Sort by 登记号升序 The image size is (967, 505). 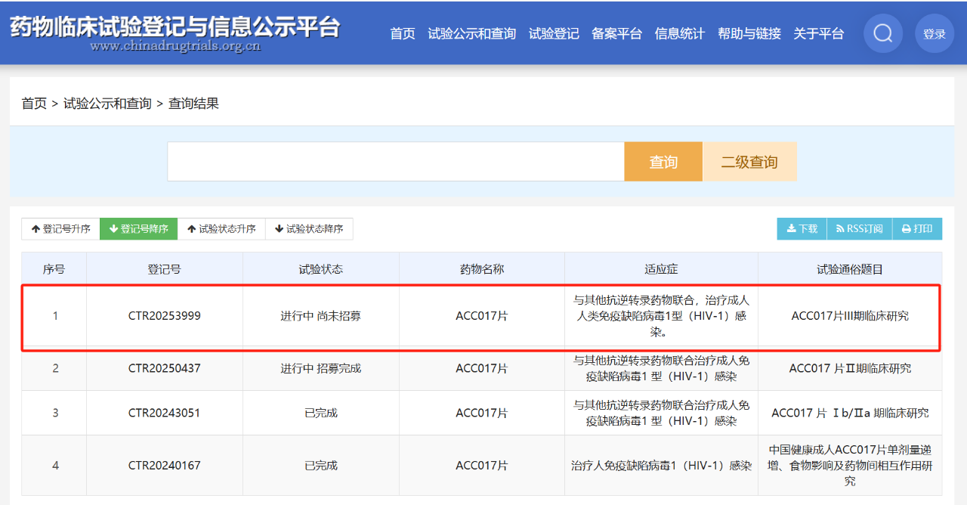60,229
